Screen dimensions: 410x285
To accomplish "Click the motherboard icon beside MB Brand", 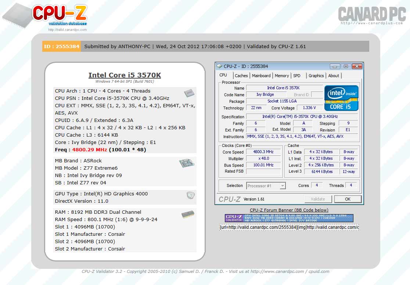I will (x=187, y=163).
